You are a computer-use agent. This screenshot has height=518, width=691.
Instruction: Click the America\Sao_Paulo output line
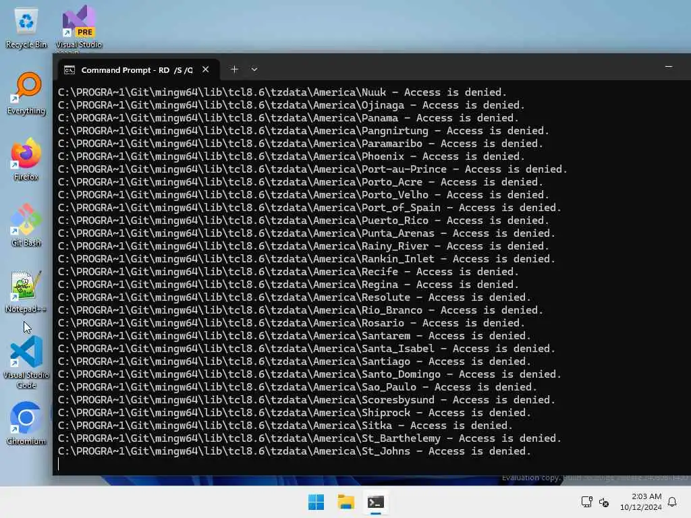[298, 387]
